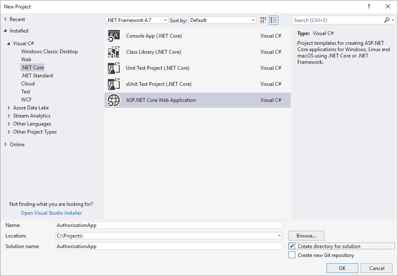This screenshot has width=398, height=276.
Task: Select ASP.NET Core Web Application text
Action: click(161, 100)
